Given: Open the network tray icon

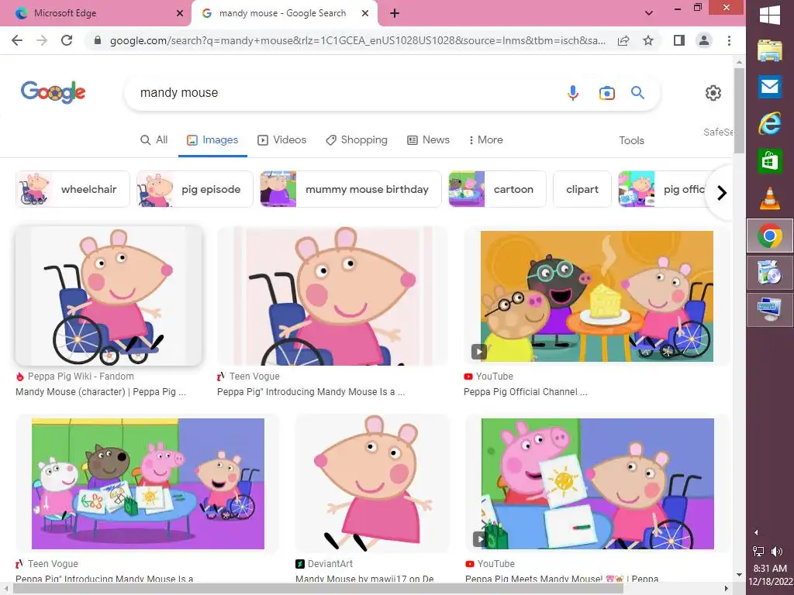Looking at the screenshot, I should [x=758, y=552].
